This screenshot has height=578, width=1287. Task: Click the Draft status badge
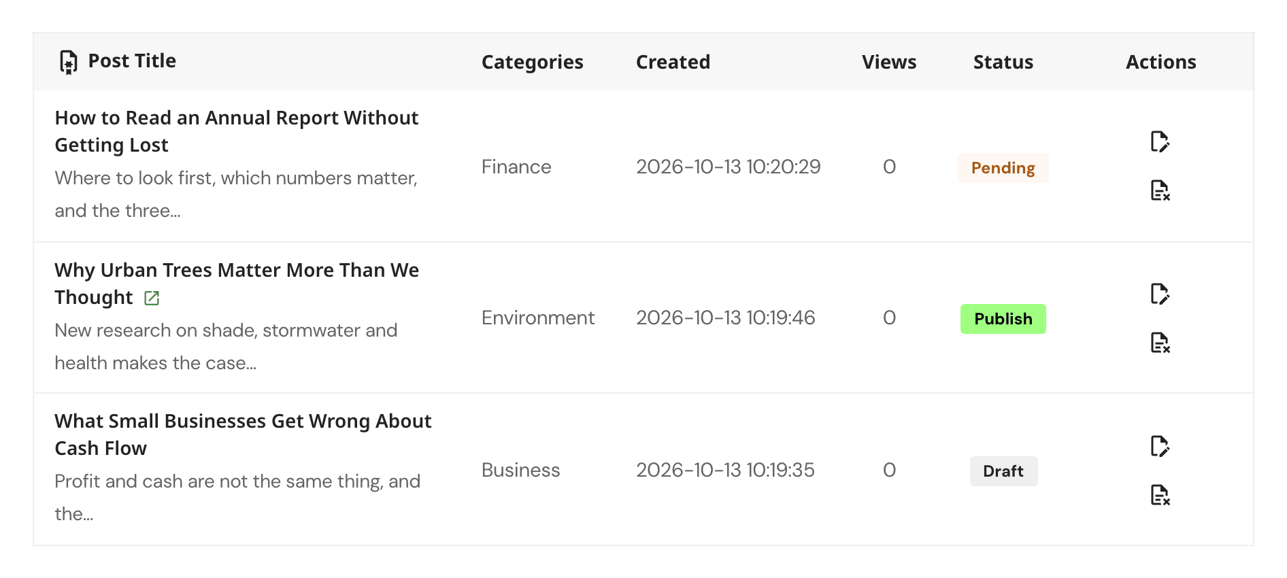tap(1003, 471)
